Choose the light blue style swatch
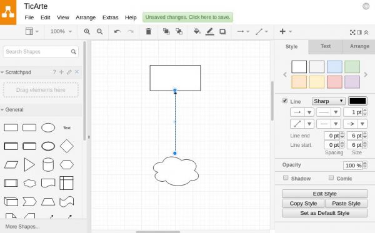375x233 pixels. coord(334,67)
